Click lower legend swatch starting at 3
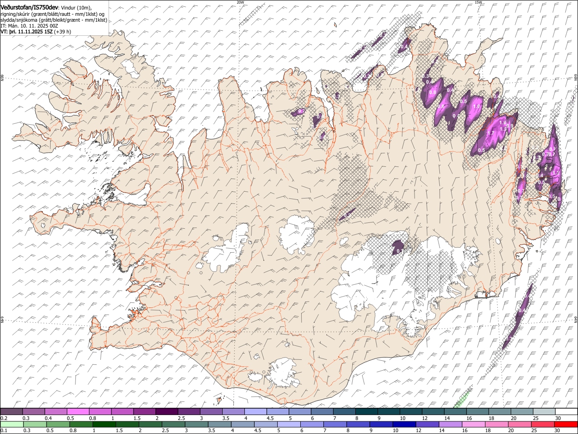This screenshot has height=434, width=578. [x=196, y=424]
